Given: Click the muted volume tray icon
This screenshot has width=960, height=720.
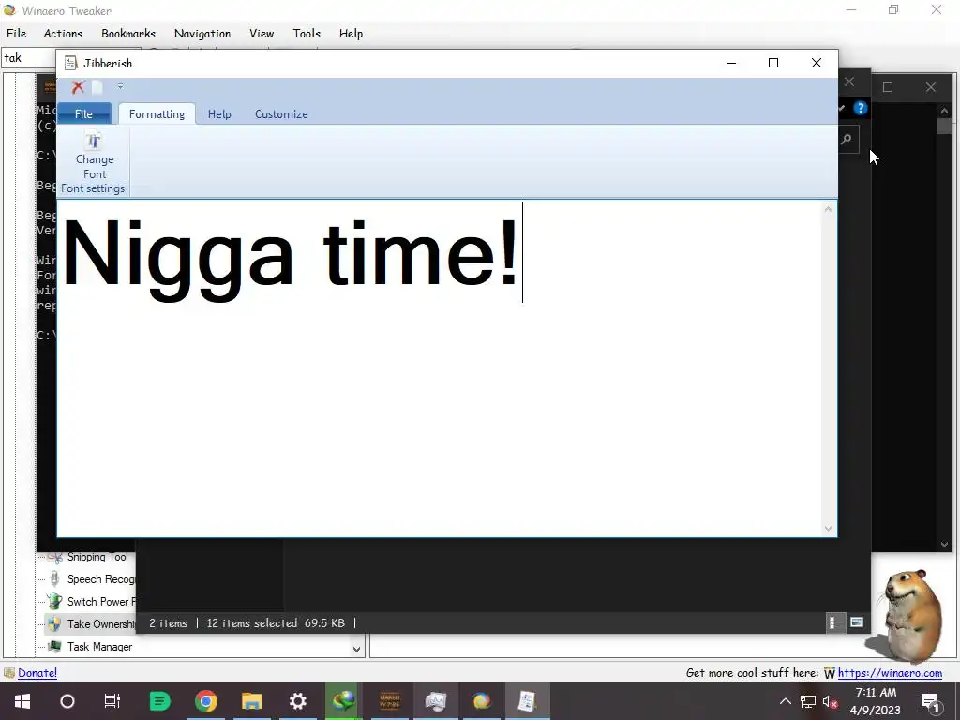Looking at the screenshot, I should tap(831, 701).
